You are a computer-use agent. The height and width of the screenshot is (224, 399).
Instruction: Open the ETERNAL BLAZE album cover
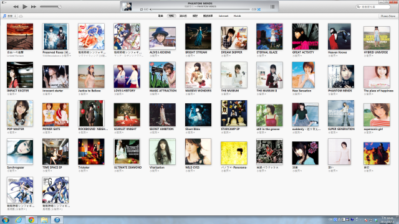coord(269,36)
